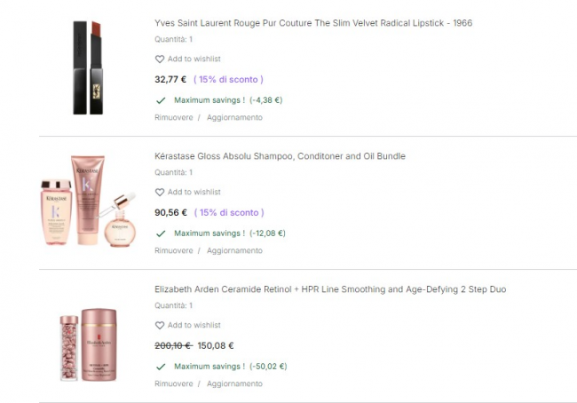
Task: Click savings checkmark icon under YSL lipstick
Action: (x=161, y=100)
